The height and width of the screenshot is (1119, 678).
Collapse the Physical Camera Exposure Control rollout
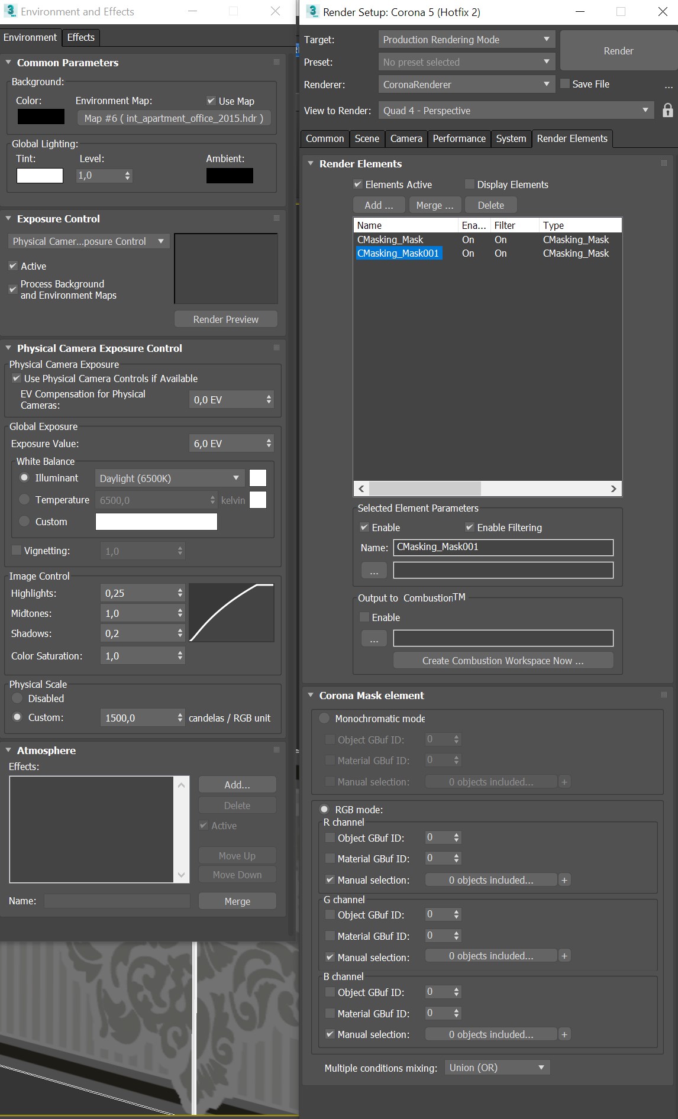[8, 348]
